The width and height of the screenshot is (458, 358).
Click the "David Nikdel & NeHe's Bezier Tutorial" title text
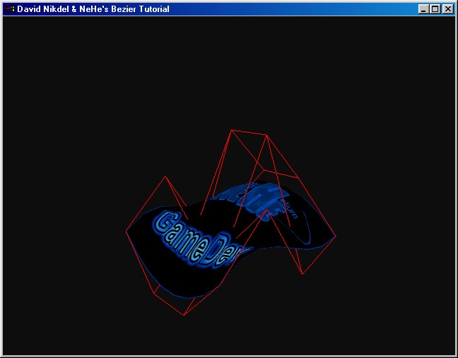point(93,9)
